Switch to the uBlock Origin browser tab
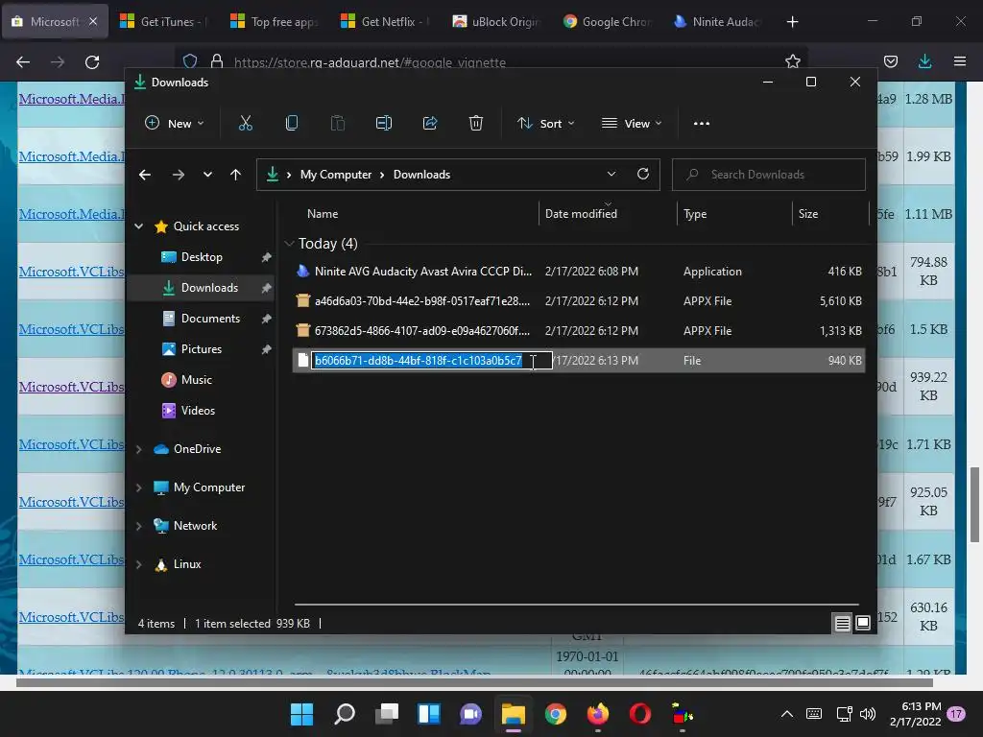This screenshot has height=737, width=983. [495, 21]
